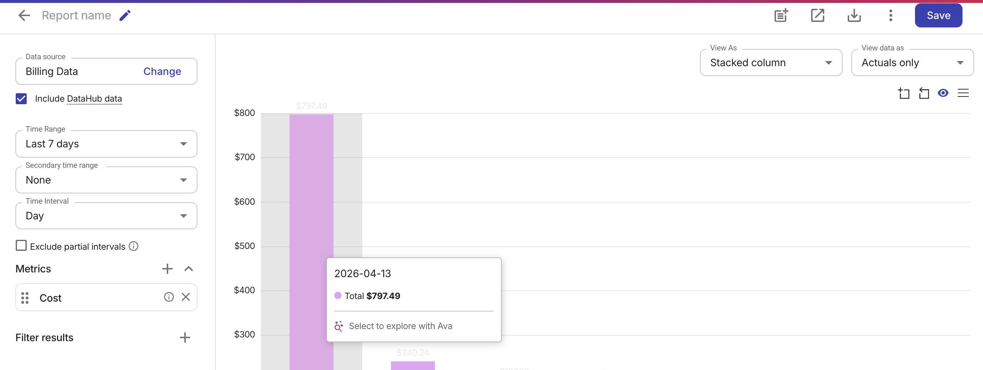
Task: Click Change link for data source
Action: point(162,71)
